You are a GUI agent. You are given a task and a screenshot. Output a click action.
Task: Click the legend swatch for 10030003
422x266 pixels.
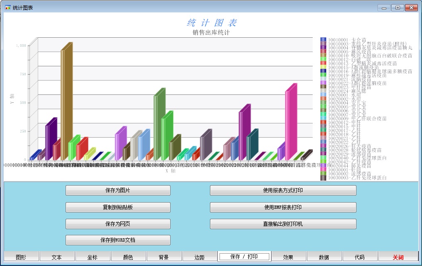pos(323,178)
